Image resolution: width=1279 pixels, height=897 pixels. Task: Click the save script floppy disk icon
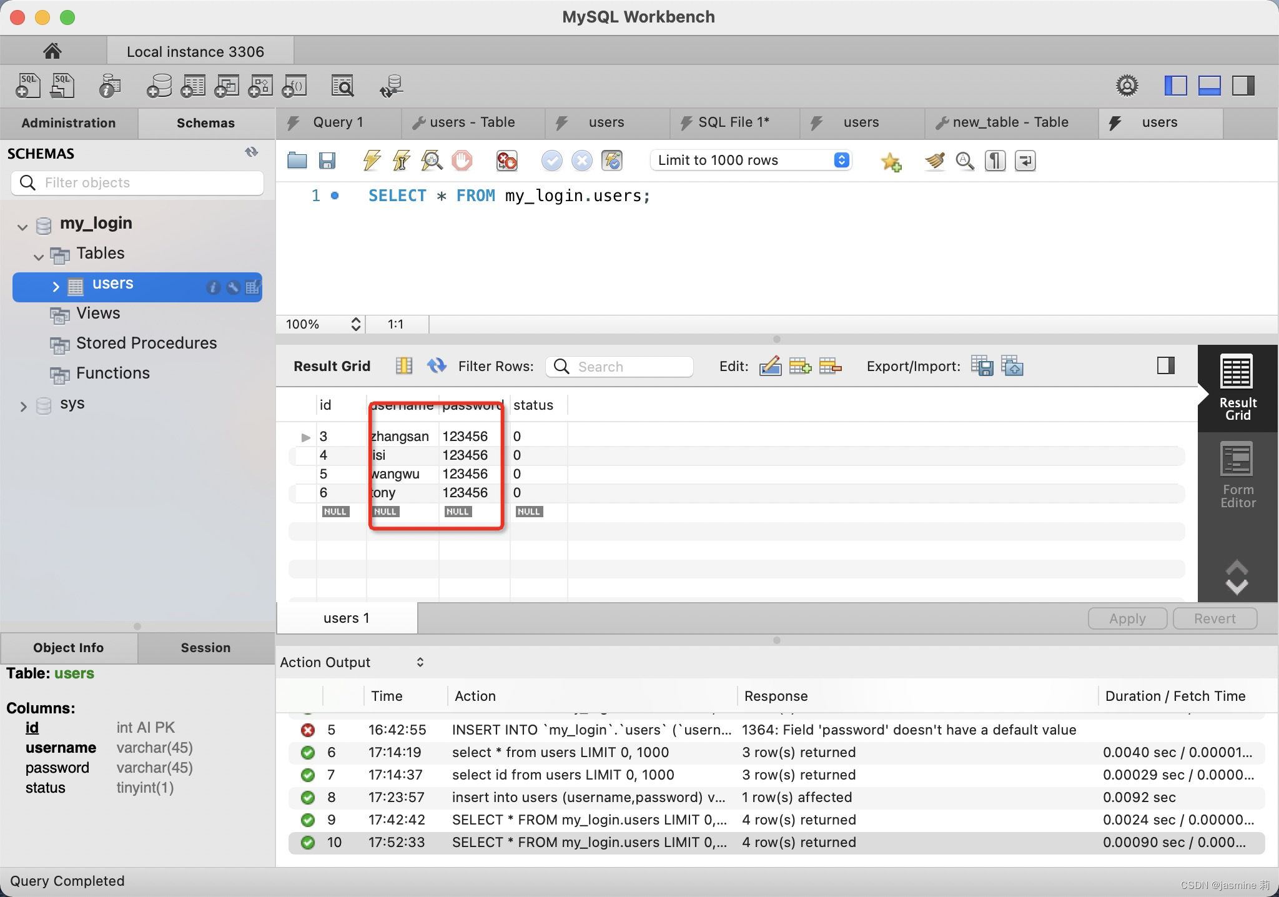point(327,161)
